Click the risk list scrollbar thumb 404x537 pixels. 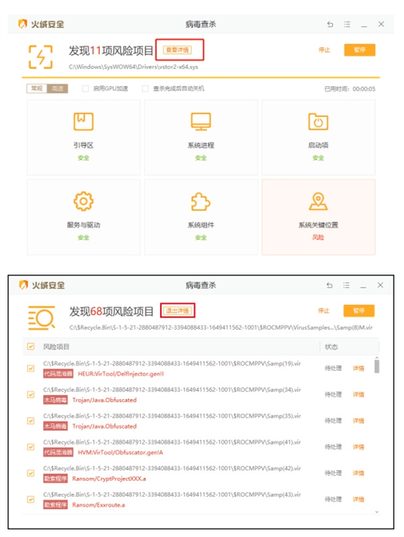376,366
